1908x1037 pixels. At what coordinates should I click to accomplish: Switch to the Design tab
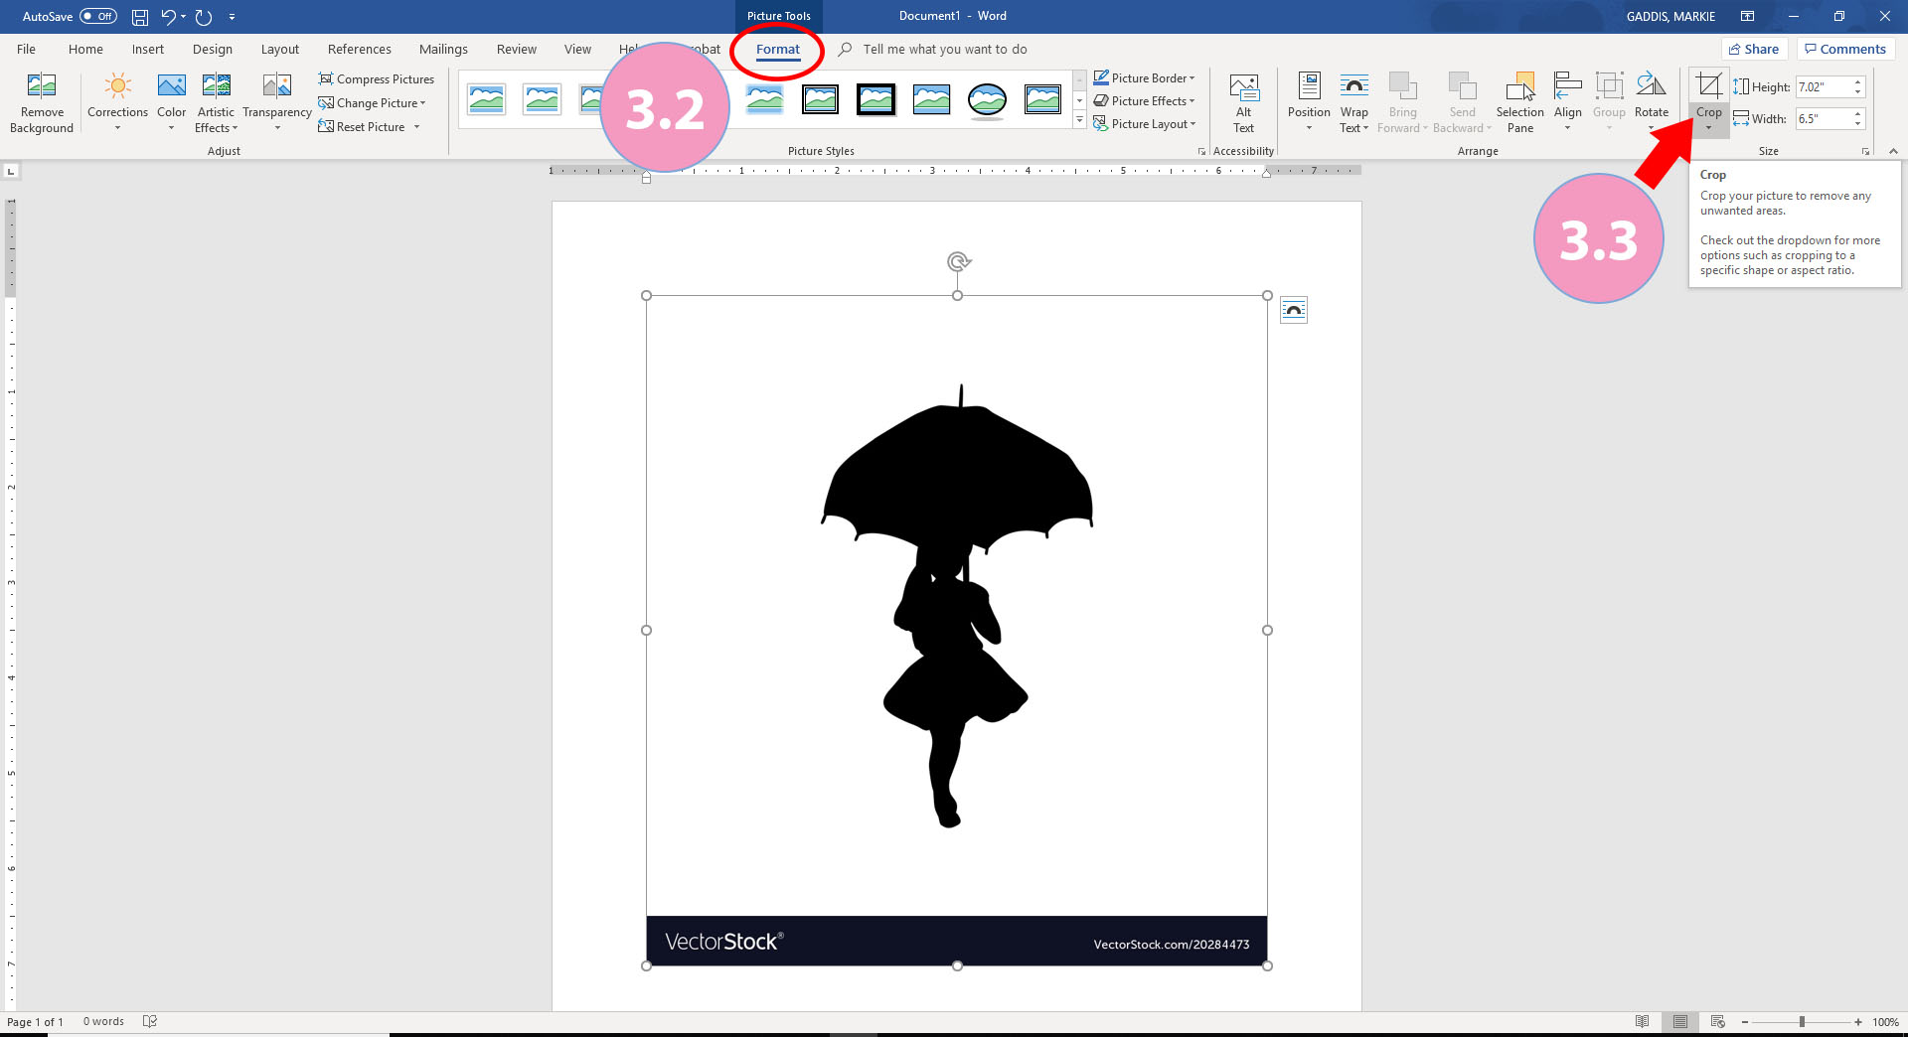[x=212, y=49]
